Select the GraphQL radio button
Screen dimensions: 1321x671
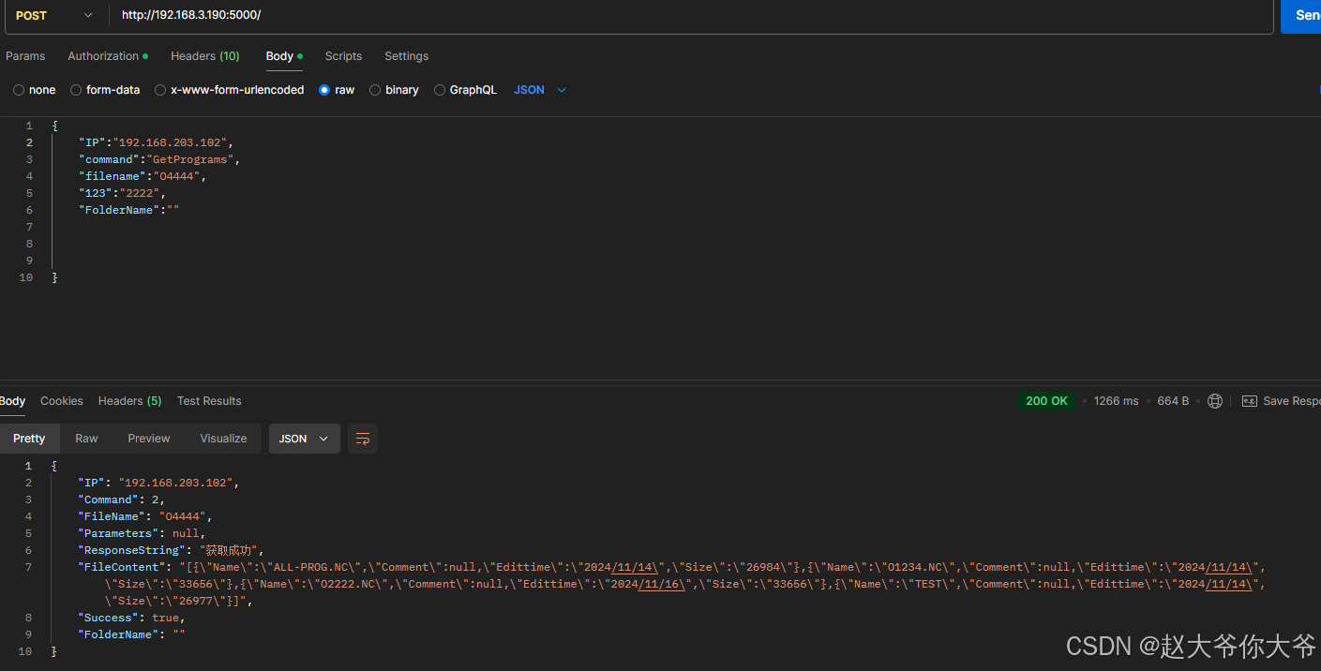point(440,90)
